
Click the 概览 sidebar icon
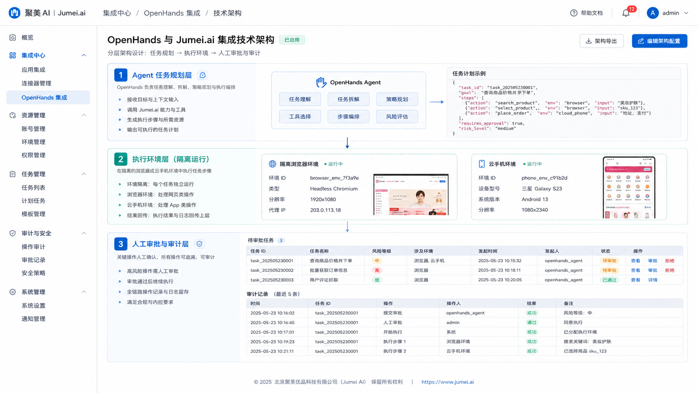tap(13, 38)
